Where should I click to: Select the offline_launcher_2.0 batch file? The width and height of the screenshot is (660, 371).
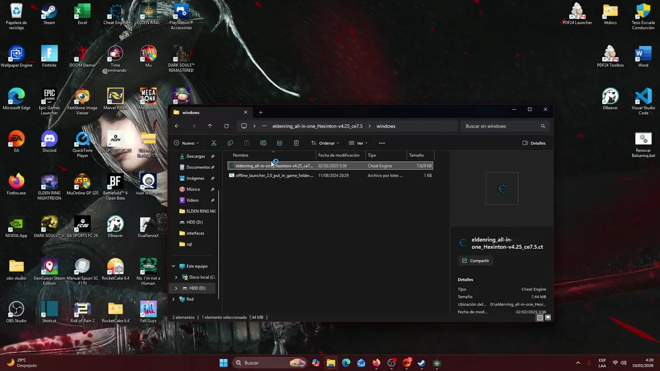(x=330, y=176)
